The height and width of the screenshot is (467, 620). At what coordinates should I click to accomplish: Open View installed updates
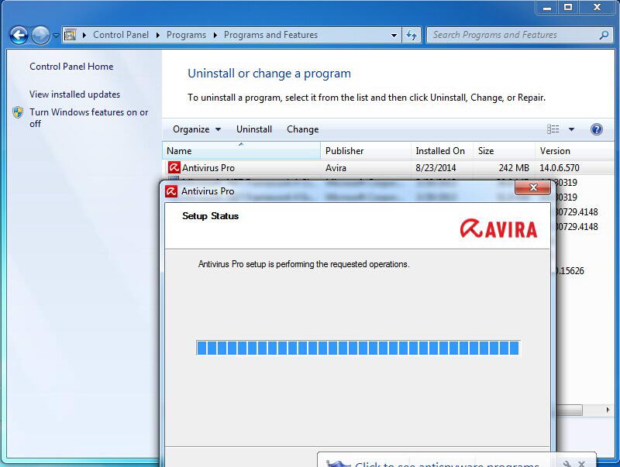click(74, 94)
